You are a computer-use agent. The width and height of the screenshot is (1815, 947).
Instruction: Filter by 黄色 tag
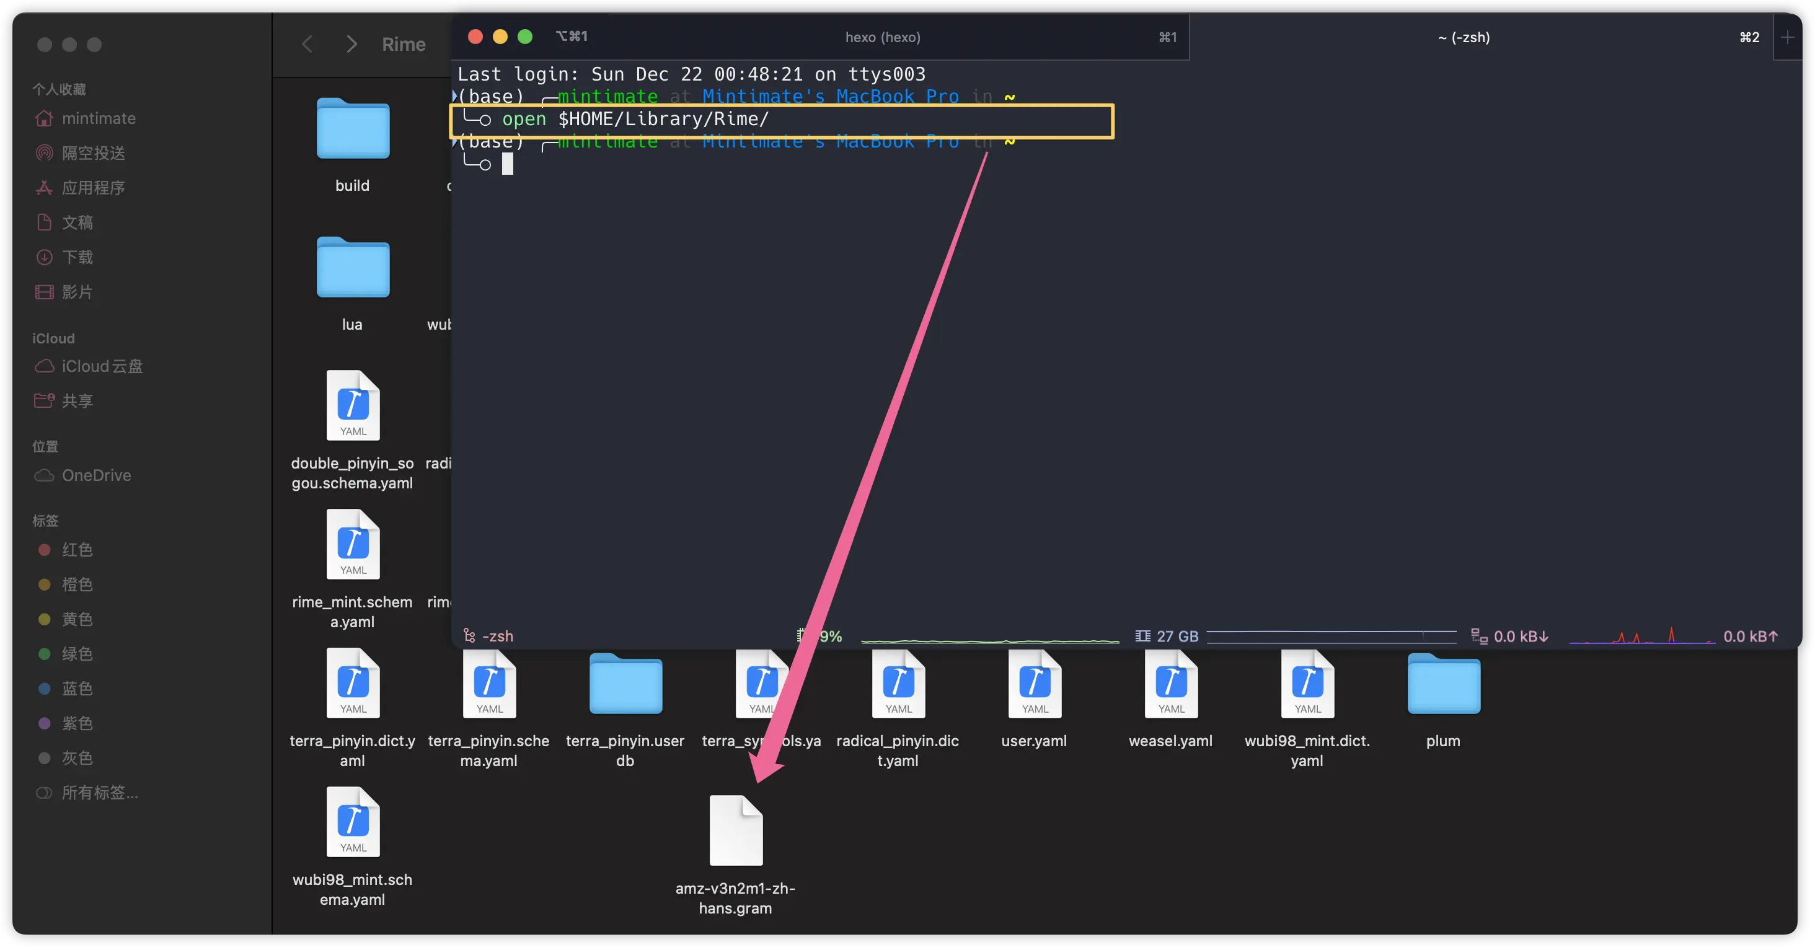tap(65, 619)
